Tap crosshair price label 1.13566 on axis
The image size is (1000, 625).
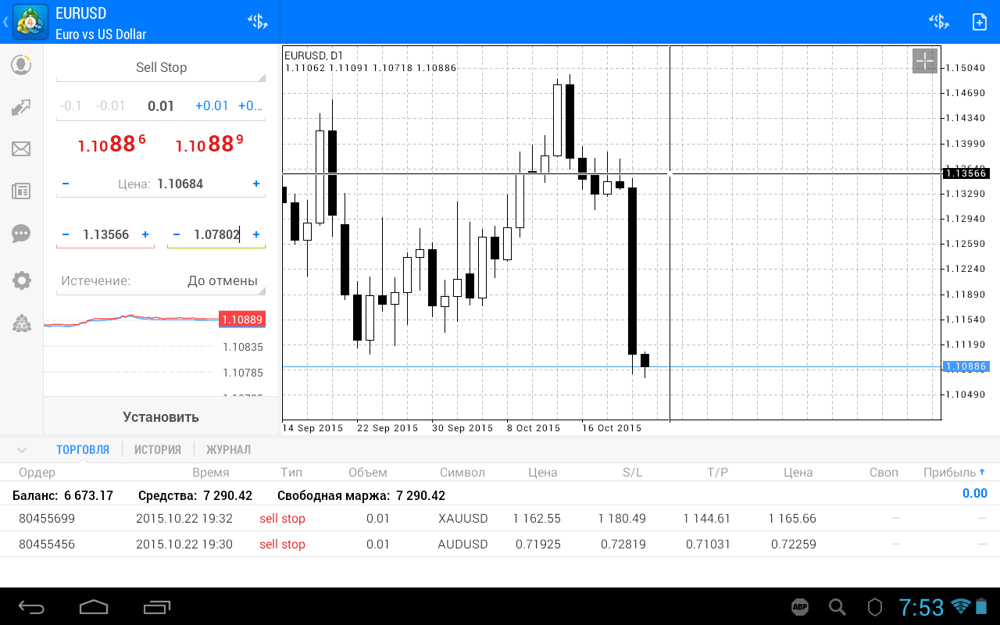point(966,173)
